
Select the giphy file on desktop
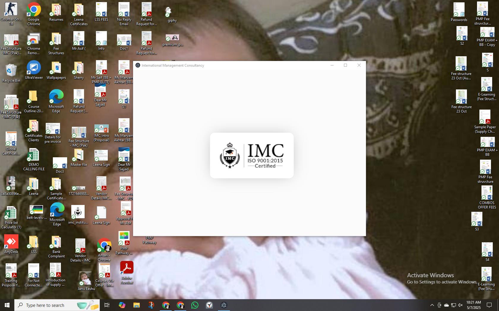coord(172,14)
